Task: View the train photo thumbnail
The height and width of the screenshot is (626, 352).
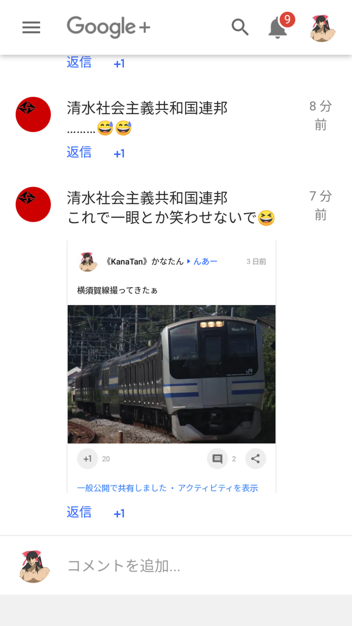Action: tap(172, 374)
